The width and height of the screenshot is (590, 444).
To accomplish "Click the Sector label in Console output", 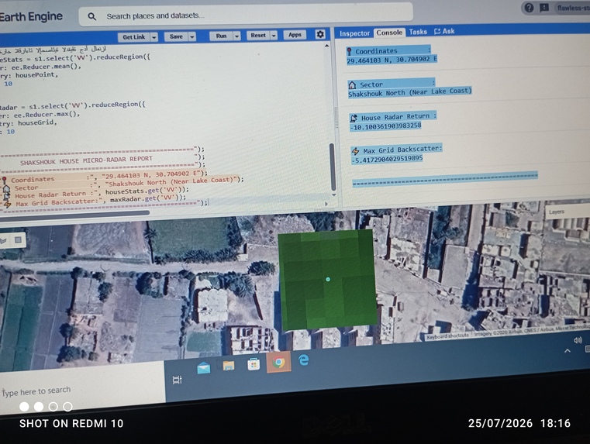I will point(371,84).
